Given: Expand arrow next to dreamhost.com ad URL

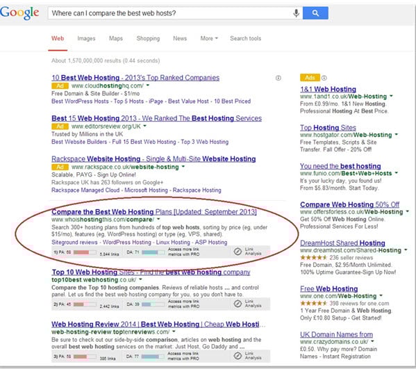Looking at the screenshot, I should (406, 249).
